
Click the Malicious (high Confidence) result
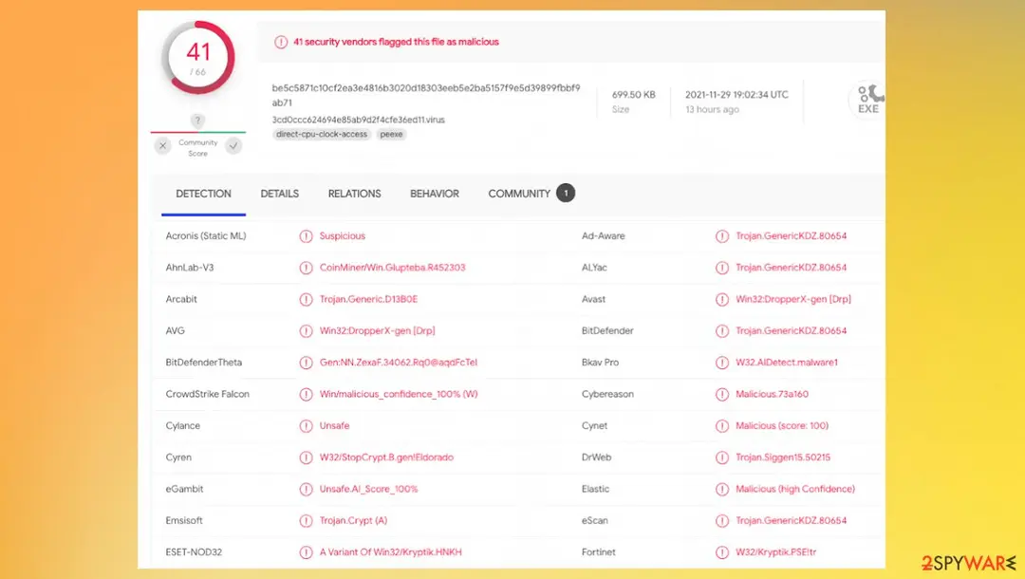coord(795,489)
